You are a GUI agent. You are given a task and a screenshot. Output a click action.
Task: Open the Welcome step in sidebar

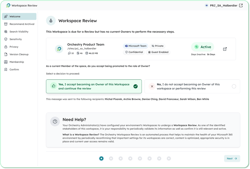point(19,16)
